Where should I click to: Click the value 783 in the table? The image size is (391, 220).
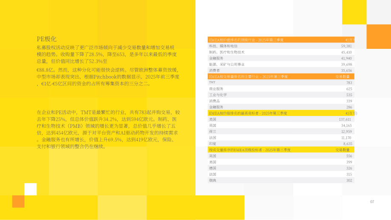pyautogui.click(x=349, y=83)
